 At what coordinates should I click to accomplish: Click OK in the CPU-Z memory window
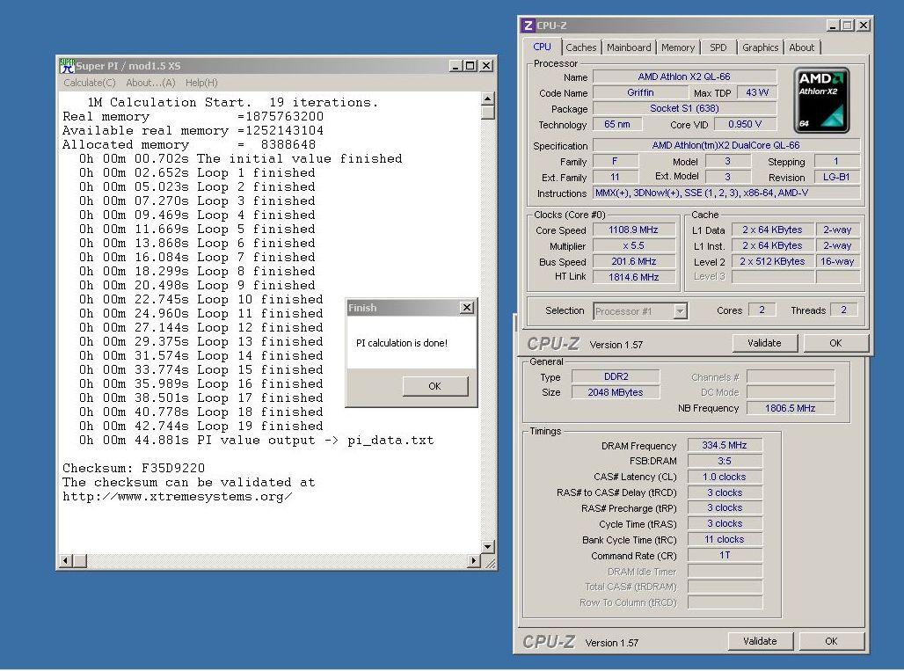coord(831,641)
